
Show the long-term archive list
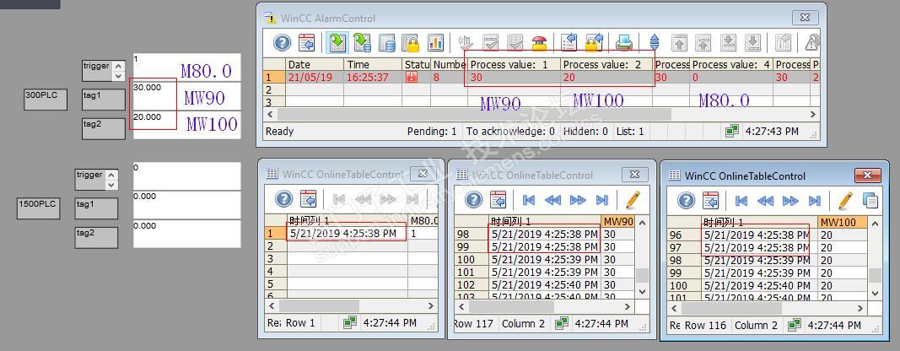(387, 42)
